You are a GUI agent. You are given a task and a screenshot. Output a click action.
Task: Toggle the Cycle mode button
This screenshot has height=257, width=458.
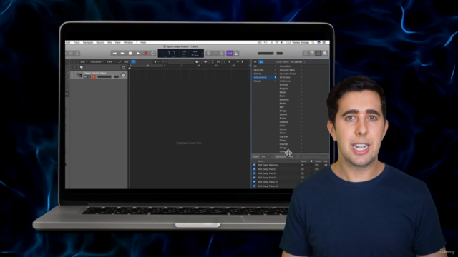(x=153, y=54)
